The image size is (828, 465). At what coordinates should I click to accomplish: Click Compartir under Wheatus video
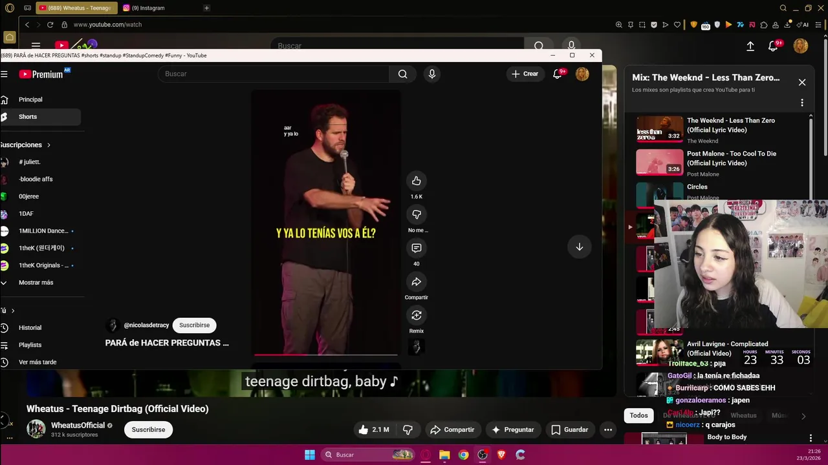453,429
